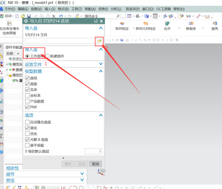222x189 pixels.
Task: Click the New file toolbar icon
Action: [17, 16]
